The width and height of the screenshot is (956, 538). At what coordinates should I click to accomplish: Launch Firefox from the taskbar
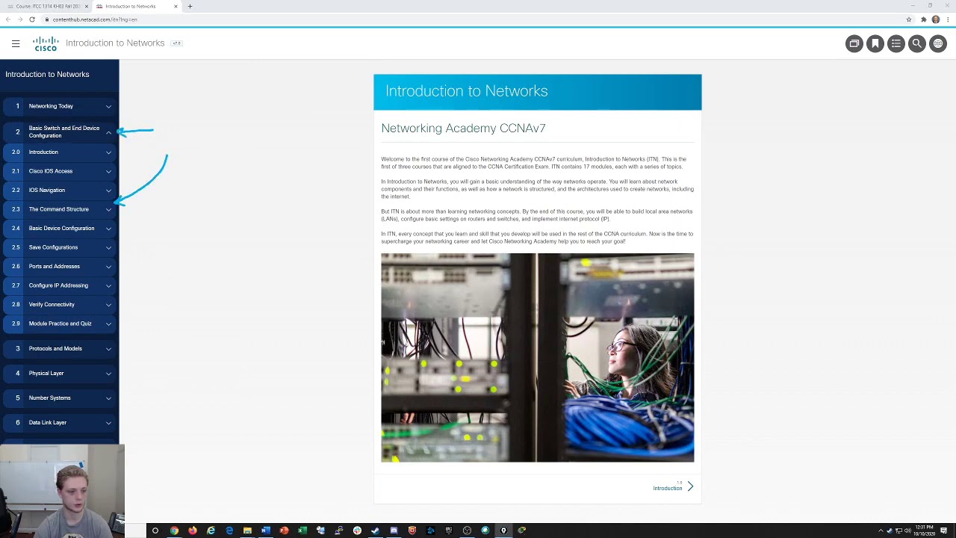click(193, 531)
